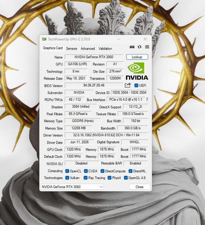Screen dimensions: 205x225
Task: Toggle the DirectCompute checkbox
Action: (102, 171)
